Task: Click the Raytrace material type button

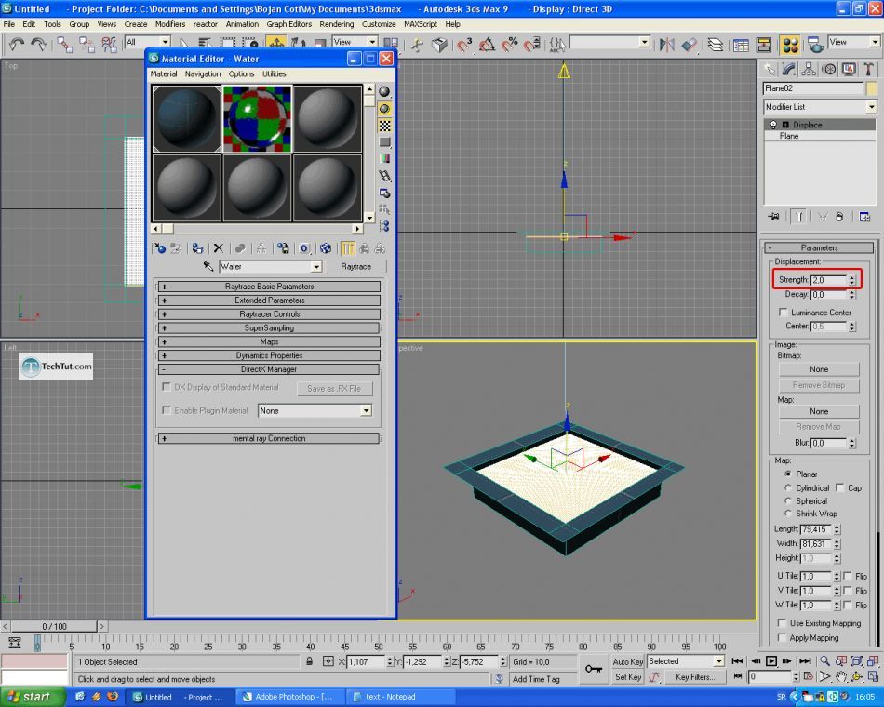Action: click(x=355, y=267)
